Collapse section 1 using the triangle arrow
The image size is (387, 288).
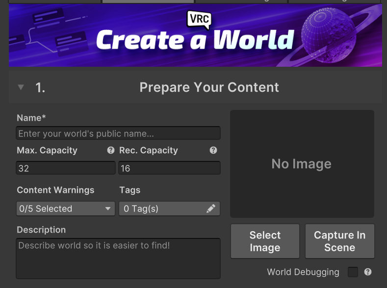tap(21, 87)
